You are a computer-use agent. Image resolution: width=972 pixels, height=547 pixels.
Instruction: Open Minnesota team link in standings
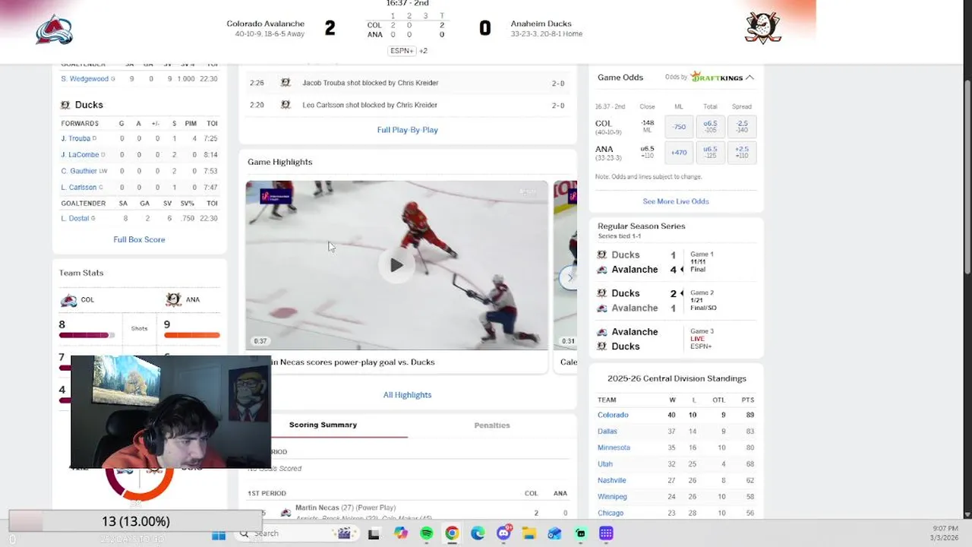[x=614, y=447]
